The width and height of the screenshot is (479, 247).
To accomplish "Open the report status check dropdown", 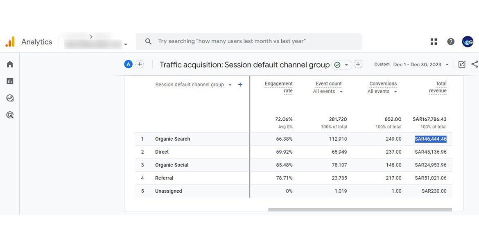I will coord(342,65).
